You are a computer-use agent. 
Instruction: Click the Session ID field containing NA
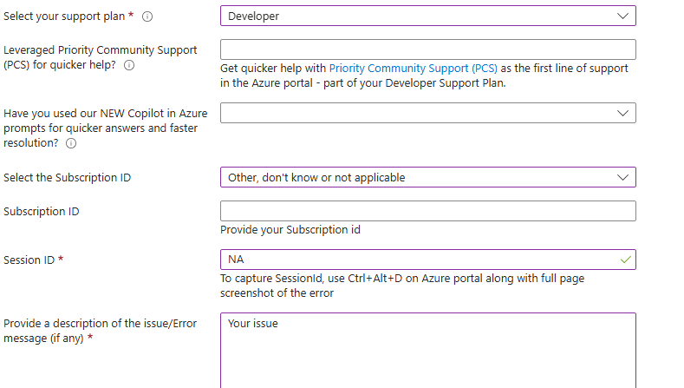pos(428,260)
